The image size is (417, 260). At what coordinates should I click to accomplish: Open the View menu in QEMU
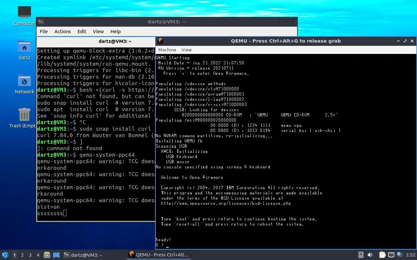coord(186,50)
